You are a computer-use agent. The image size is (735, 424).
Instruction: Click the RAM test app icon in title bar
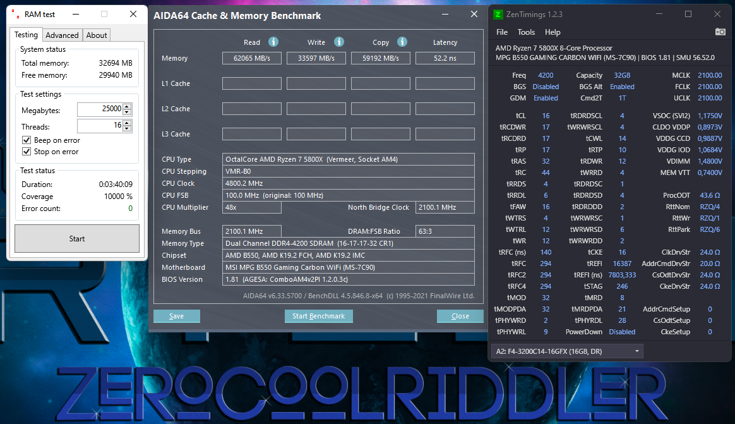click(16, 15)
